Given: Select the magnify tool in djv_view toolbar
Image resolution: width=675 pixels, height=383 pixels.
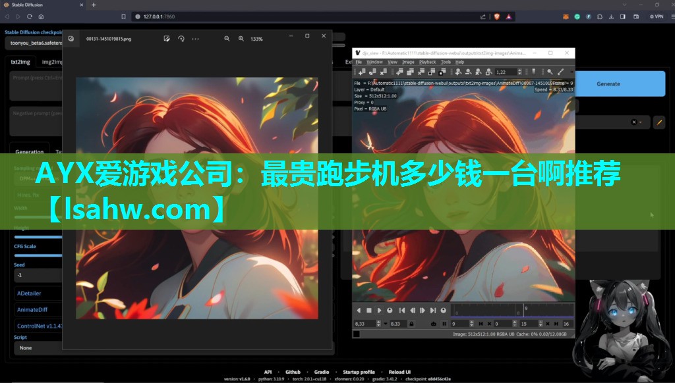Looking at the screenshot, I should (550, 72).
